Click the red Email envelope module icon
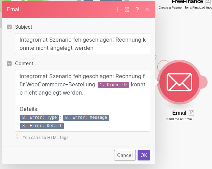The image size is (212, 169). [179, 82]
